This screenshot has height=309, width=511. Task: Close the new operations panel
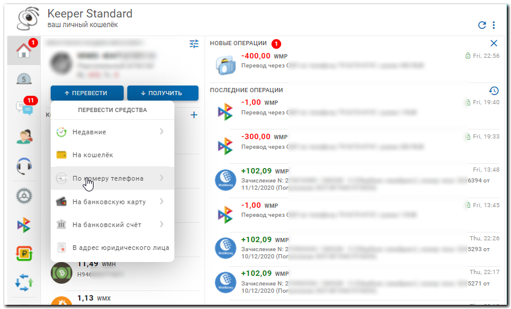[x=494, y=43]
